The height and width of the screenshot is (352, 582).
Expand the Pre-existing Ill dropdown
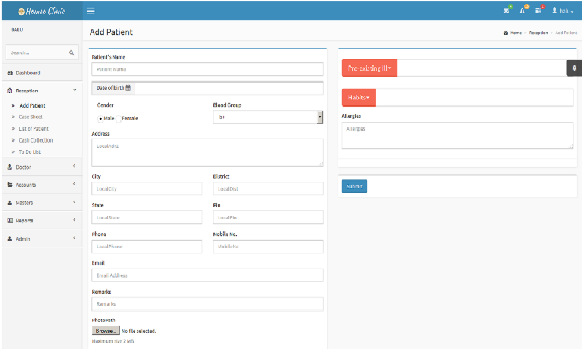point(369,68)
